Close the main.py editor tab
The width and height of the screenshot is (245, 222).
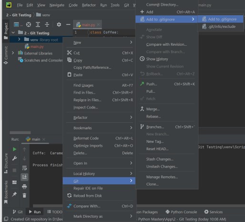tap(99, 25)
